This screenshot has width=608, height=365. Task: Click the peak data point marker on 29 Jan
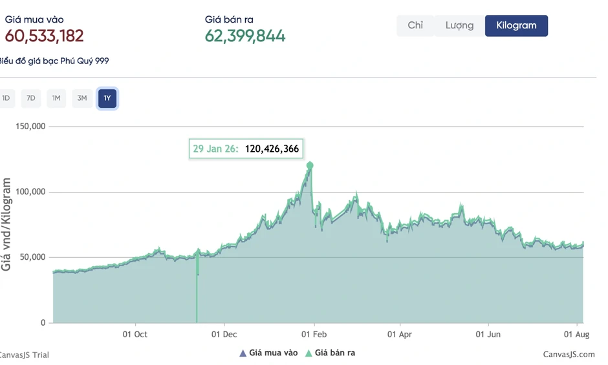coord(310,165)
